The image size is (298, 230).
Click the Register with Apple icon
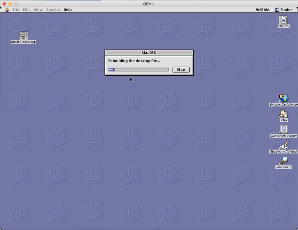[283, 145]
